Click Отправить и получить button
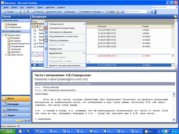The image size is (179, 134). pyautogui.click(x=89, y=12)
